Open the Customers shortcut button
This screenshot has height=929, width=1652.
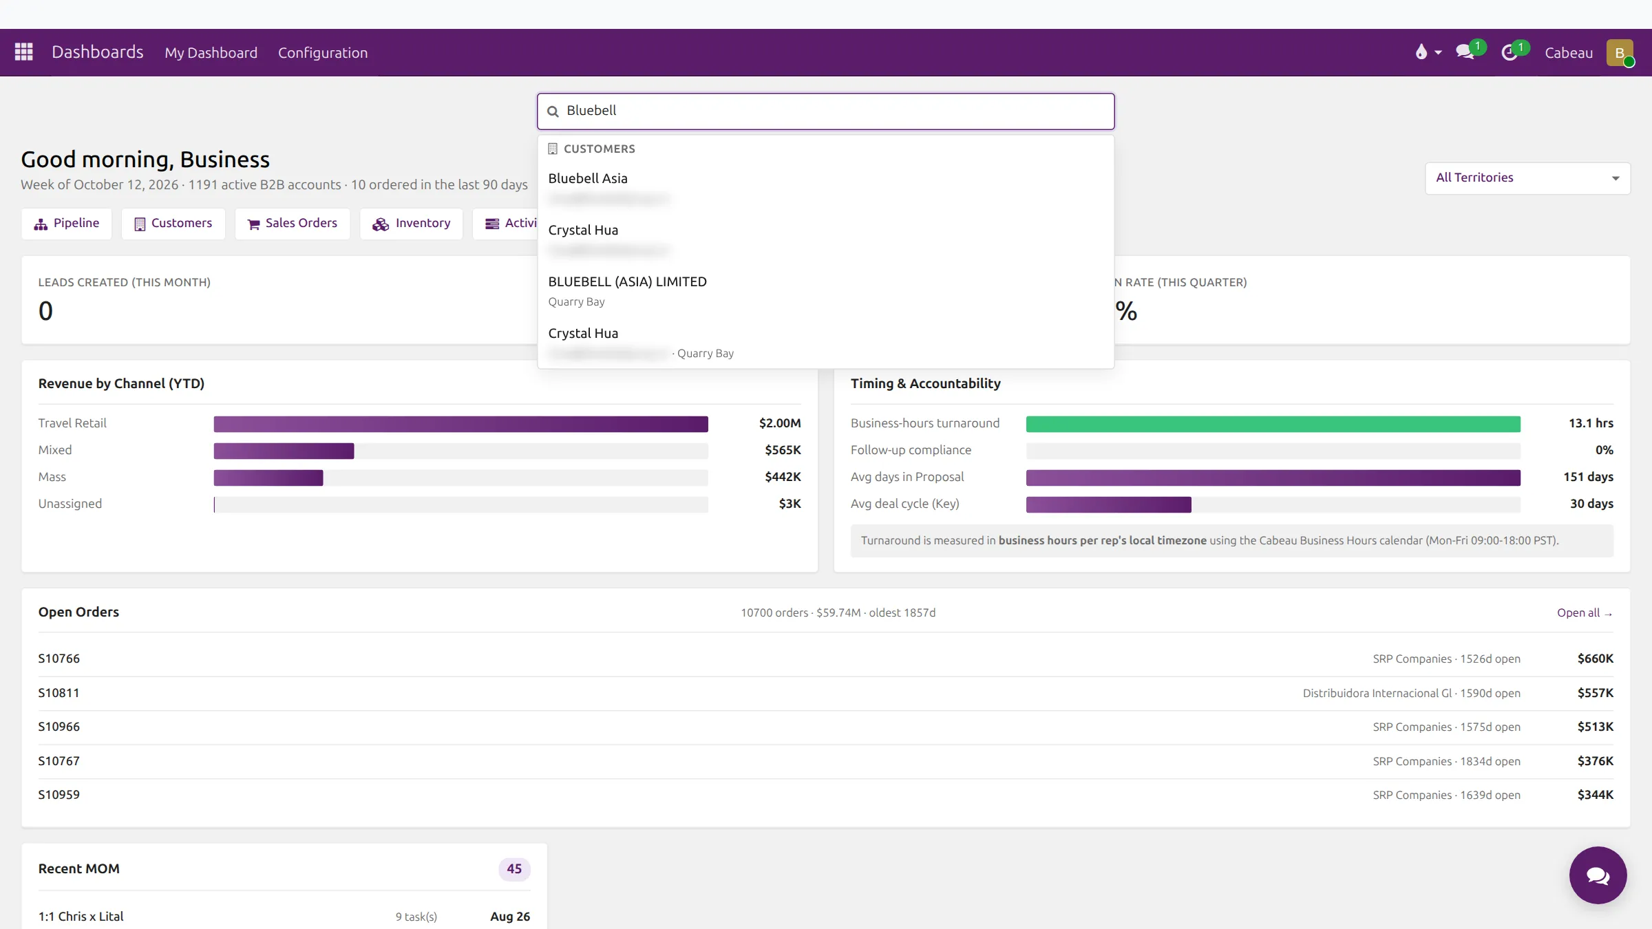pyautogui.click(x=173, y=224)
